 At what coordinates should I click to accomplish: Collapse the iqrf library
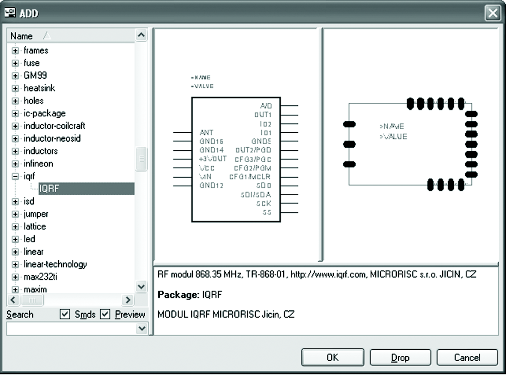tap(15, 176)
